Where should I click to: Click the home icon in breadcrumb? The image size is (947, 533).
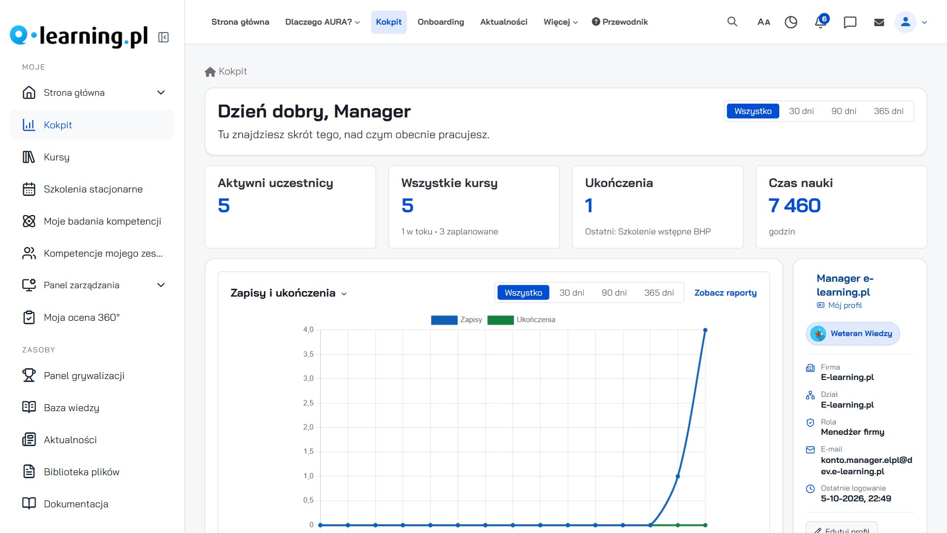click(x=210, y=72)
